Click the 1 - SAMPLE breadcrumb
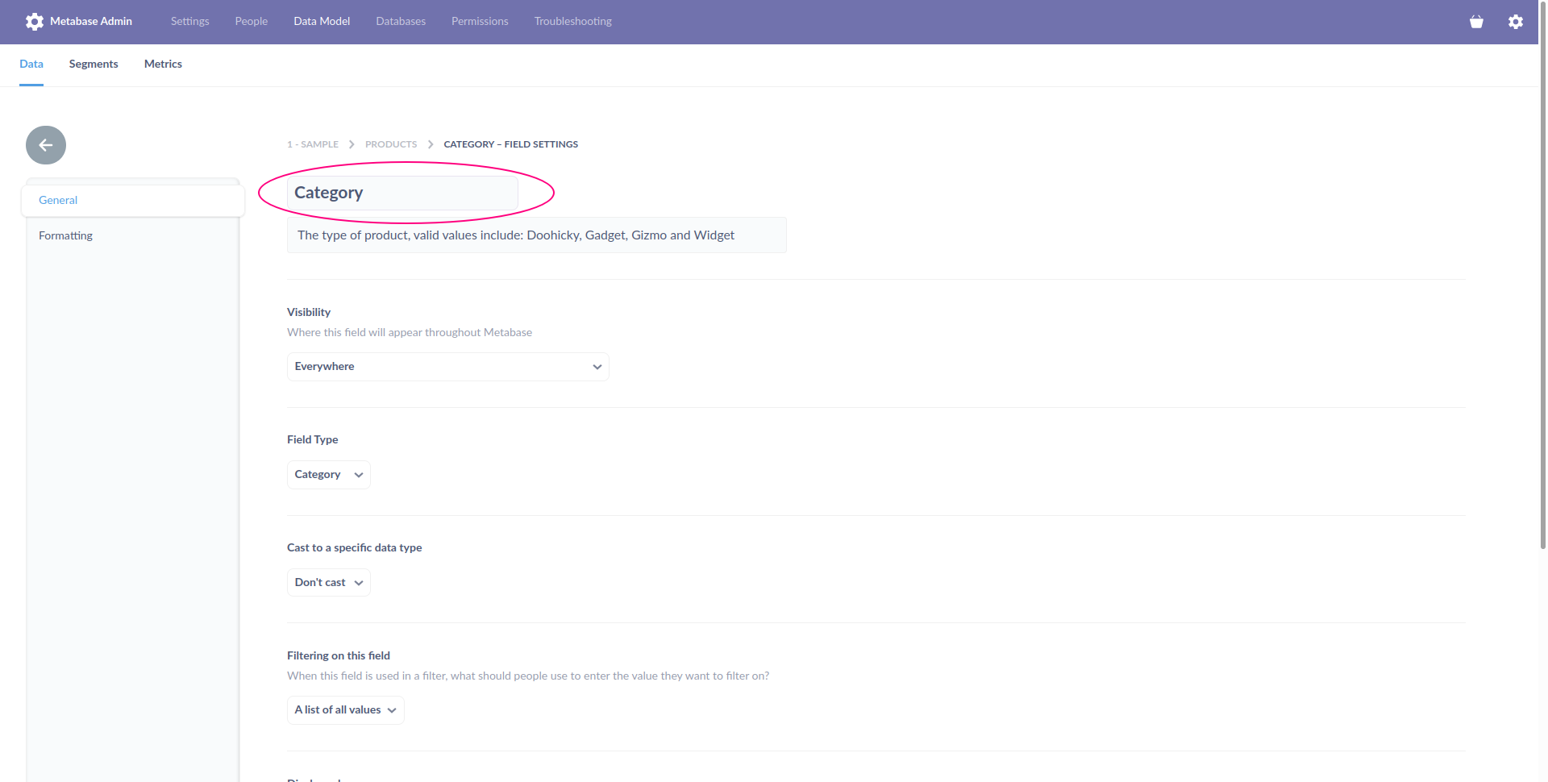This screenshot has height=782, width=1548. click(x=313, y=144)
